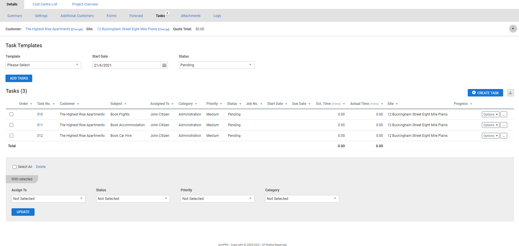This screenshot has height=246, width=519.
Task: Click the download tasks export icon
Action: coord(510,93)
